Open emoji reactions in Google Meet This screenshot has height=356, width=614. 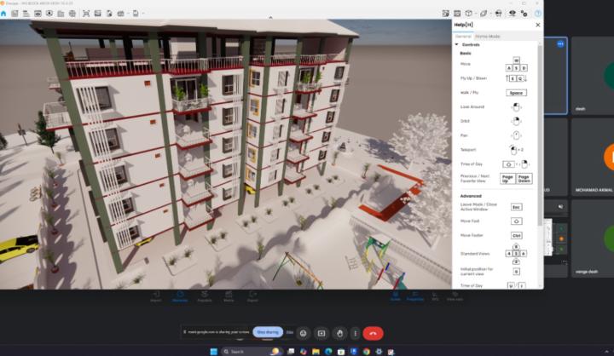303,333
